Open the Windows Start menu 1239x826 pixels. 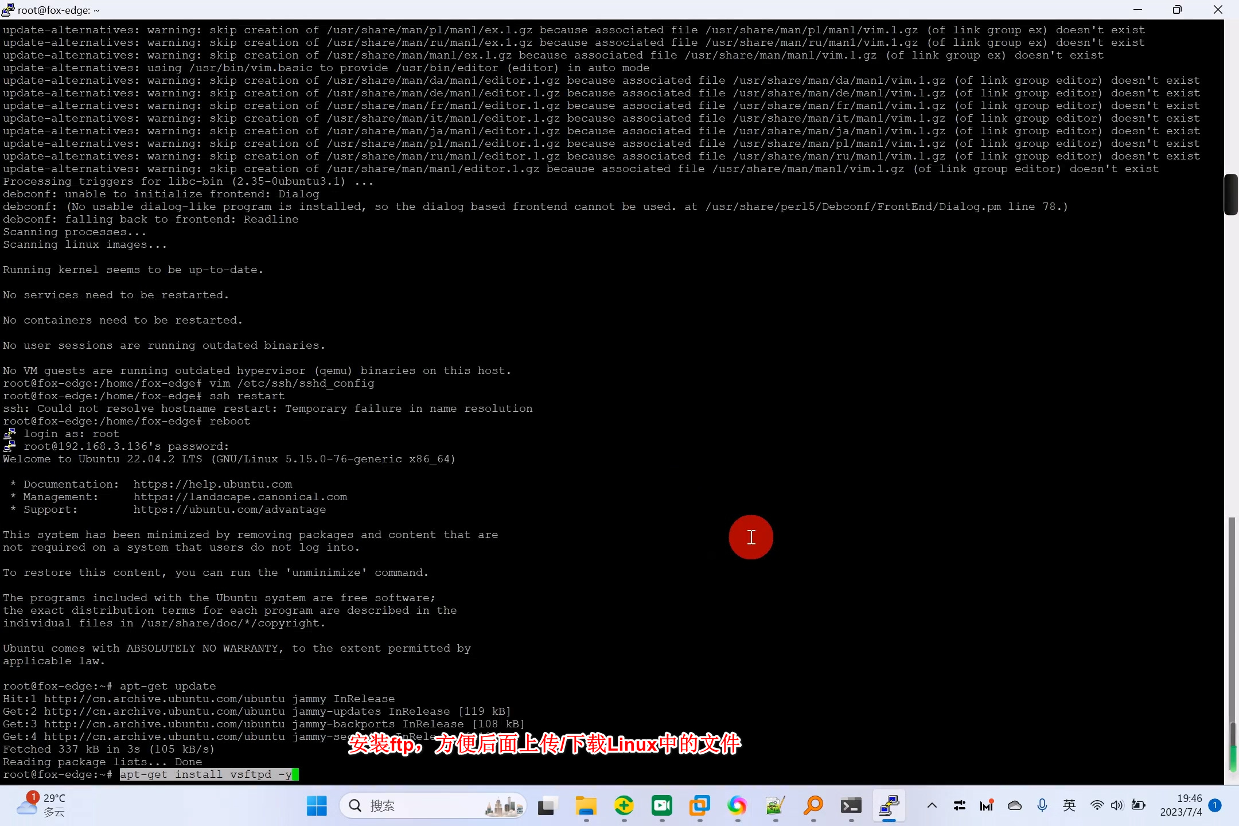point(317,806)
